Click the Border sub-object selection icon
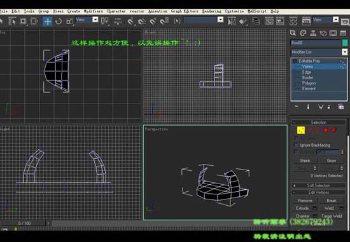The width and height of the screenshot is (350, 242). [x=317, y=130]
